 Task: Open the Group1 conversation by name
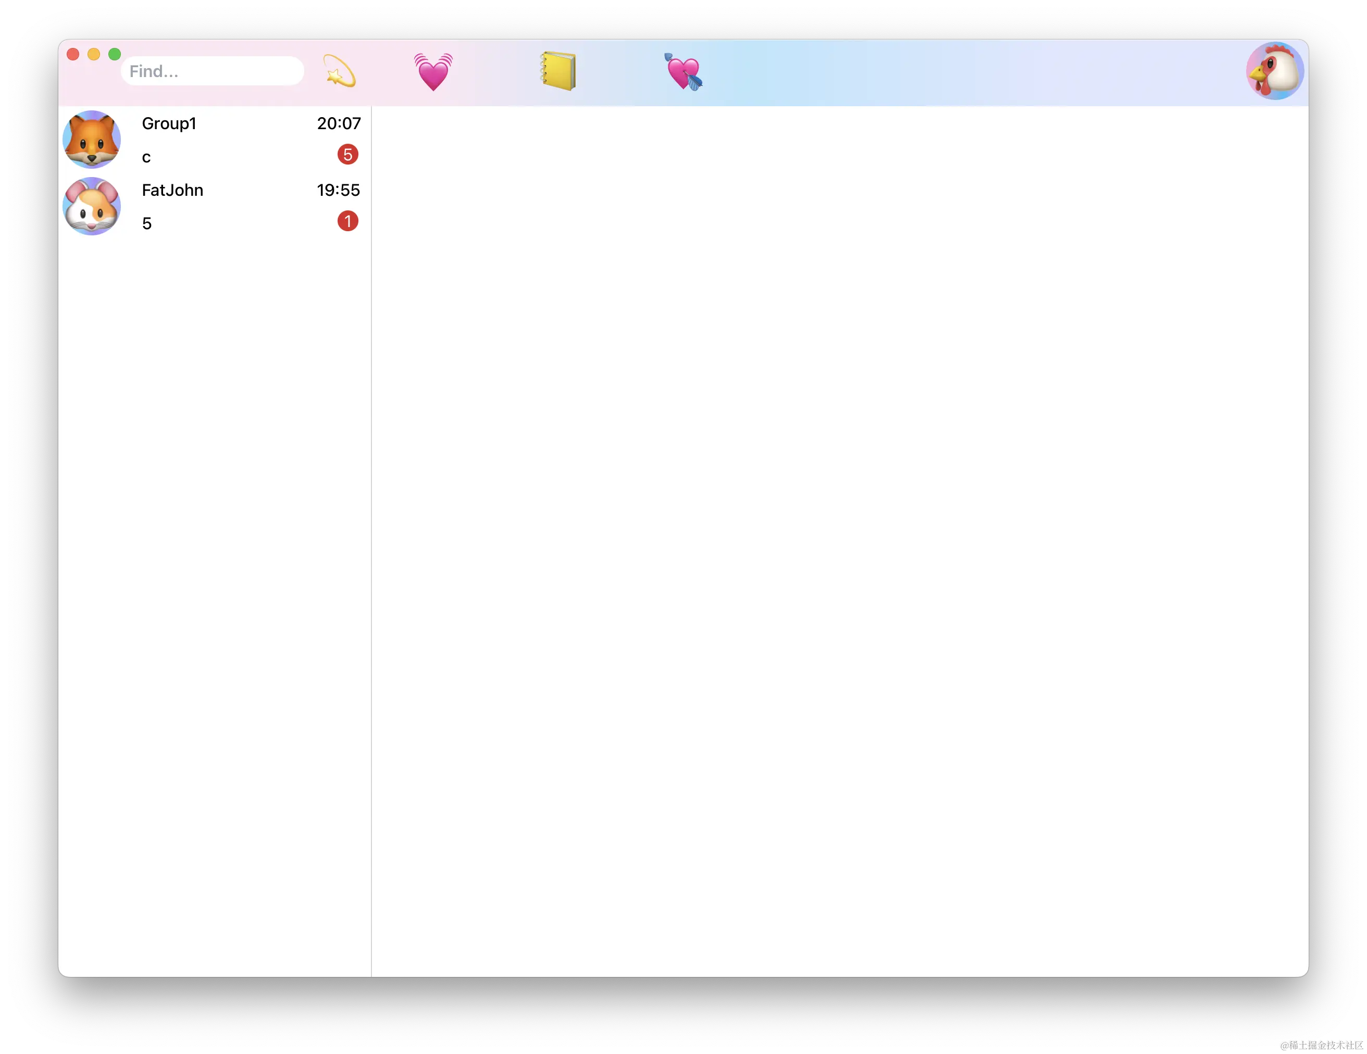tap(169, 124)
